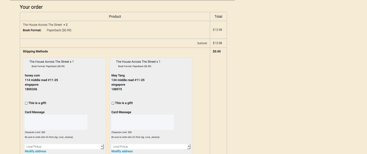Screen dimensions: 367x154
Task: Click address '114 middle road #11-25'
Action: tap(41, 80)
